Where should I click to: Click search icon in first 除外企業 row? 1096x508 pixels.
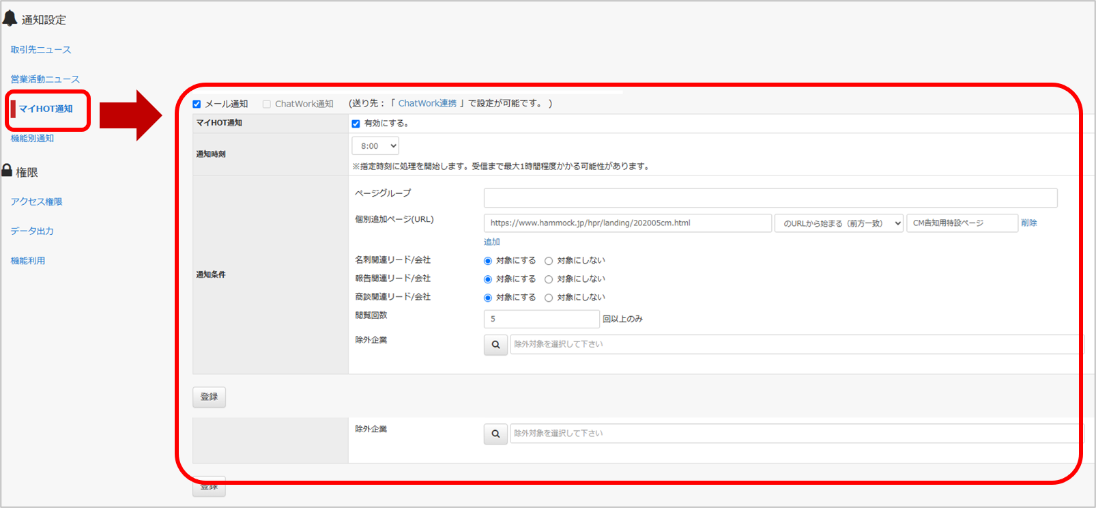click(496, 345)
